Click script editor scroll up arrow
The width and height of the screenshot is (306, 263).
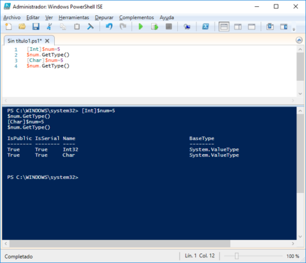click(300, 49)
